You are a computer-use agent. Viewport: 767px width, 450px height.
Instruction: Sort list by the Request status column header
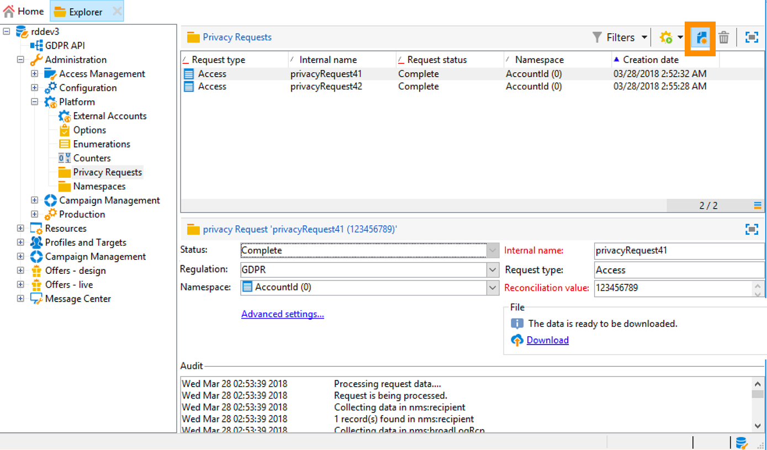450,60
